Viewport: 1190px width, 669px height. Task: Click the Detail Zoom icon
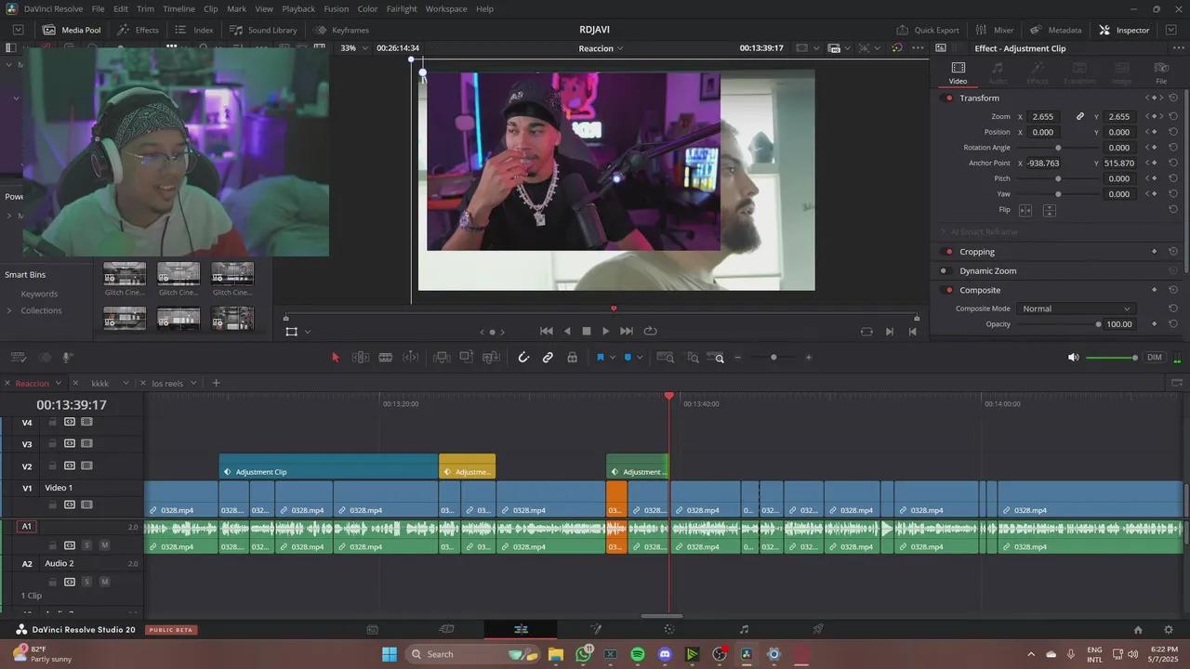693,358
